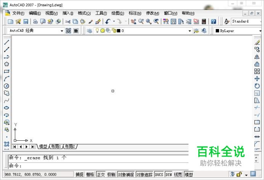Viewport: 264px width, 180px height.
Task: Switch to the 布局2 layout tab
Action: click(70, 146)
